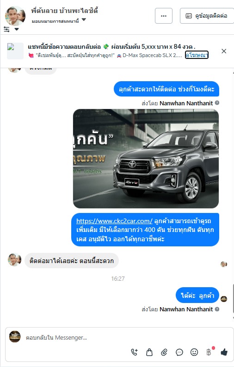Click the baht payment icon
The width and height of the screenshot is (234, 367).
point(209,352)
